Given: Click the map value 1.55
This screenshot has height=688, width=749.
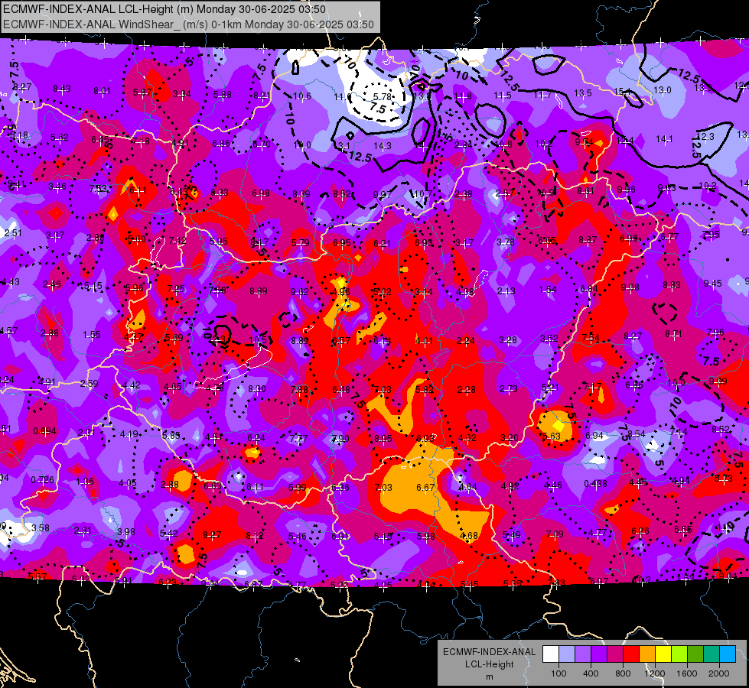Looking at the screenshot, I should pos(91,335).
